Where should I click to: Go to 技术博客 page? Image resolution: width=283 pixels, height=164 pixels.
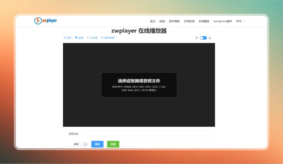(x=174, y=21)
